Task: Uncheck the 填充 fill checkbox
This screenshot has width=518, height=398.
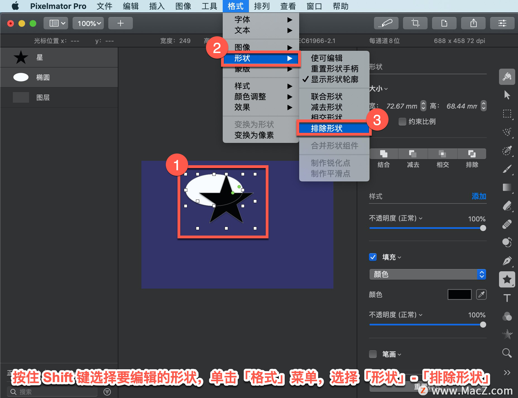Action: click(x=373, y=257)
